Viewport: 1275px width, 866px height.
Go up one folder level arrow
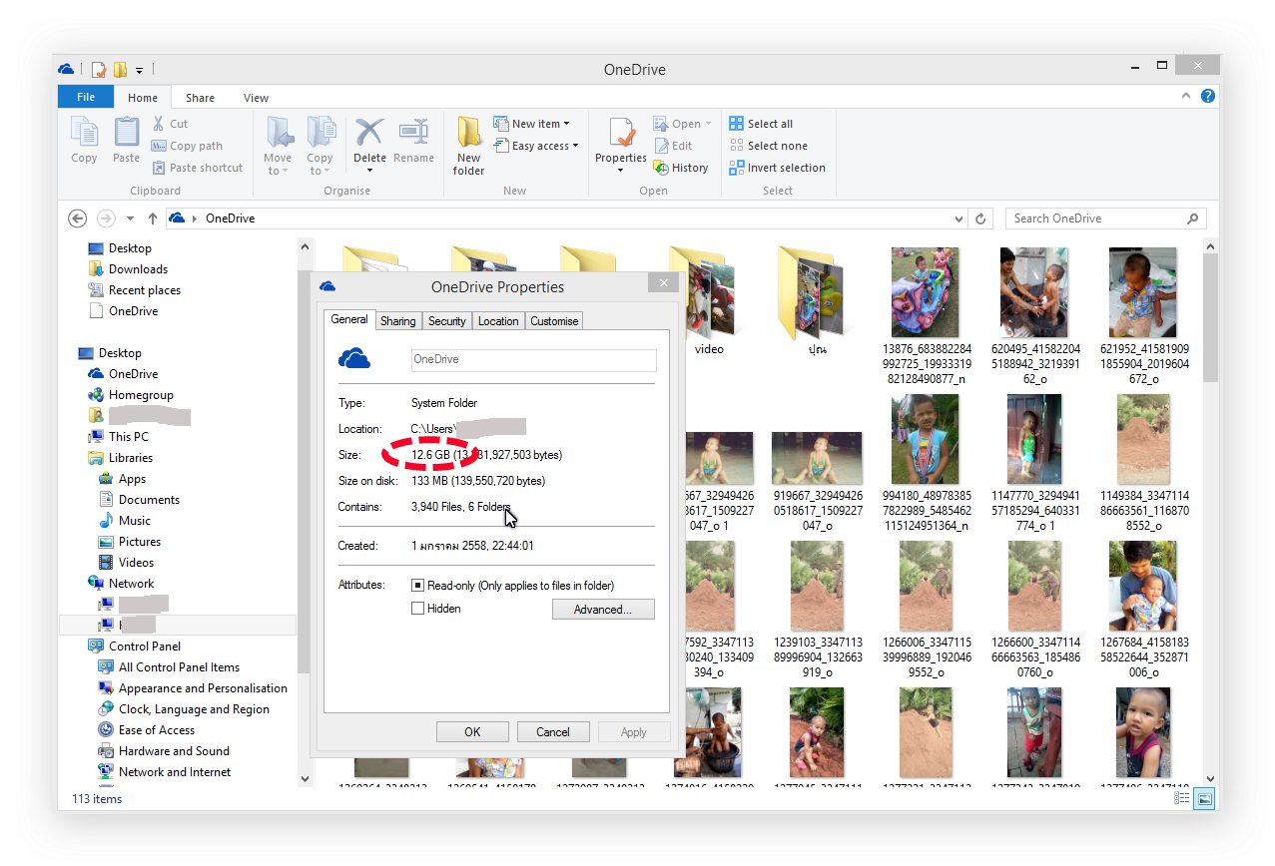click(152, 218)
